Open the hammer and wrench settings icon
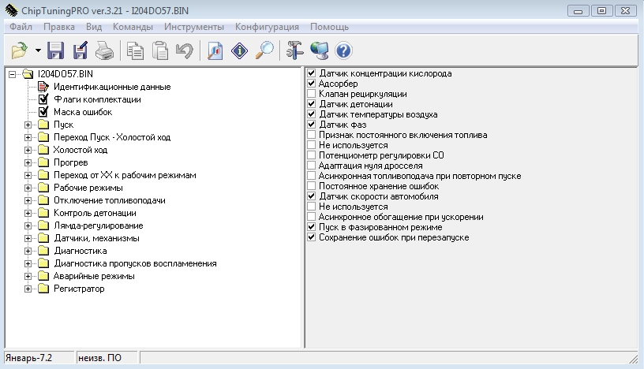The height and width of the screenshot is (369, 644). 295,51
